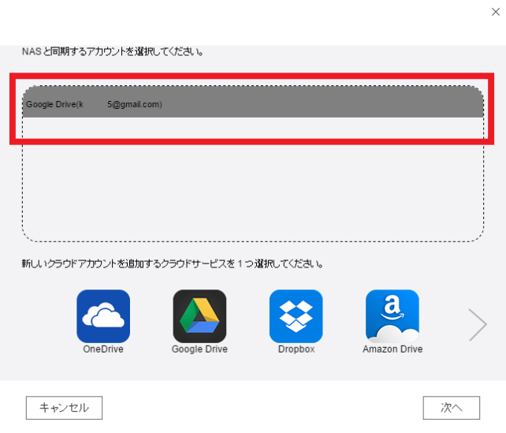The image size is (506, 433).
Task: Show more cloud services with right arrow
Action: tap(478, 324)
